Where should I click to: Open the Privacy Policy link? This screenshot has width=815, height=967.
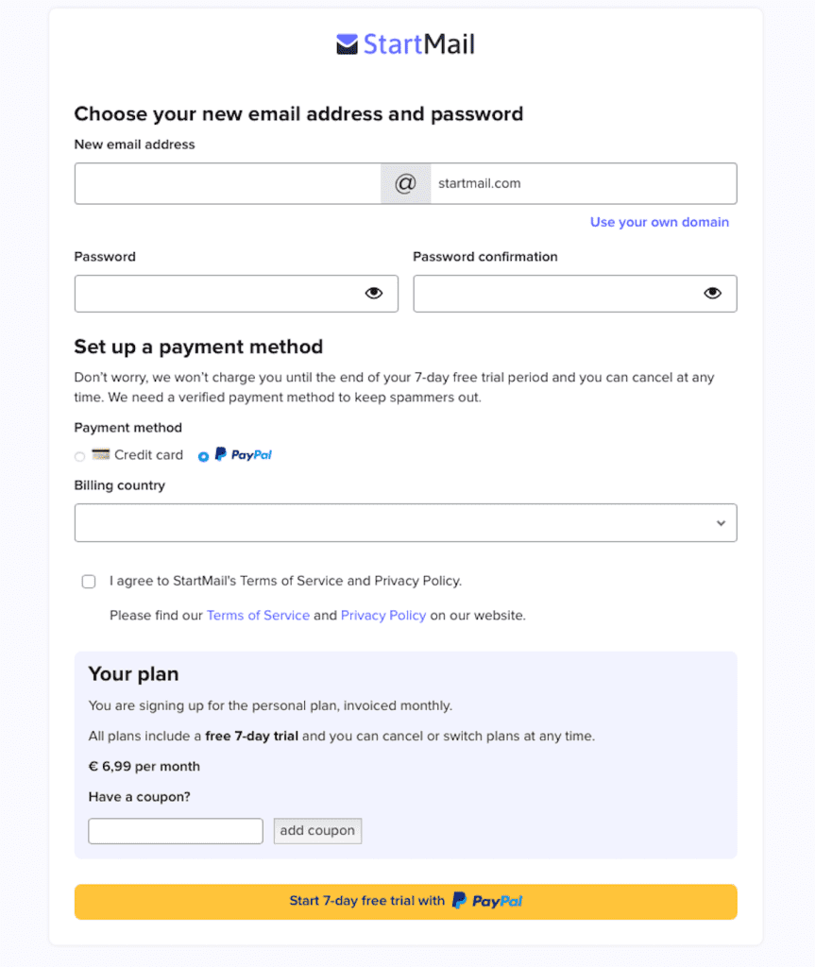click(x=383, y=615)
